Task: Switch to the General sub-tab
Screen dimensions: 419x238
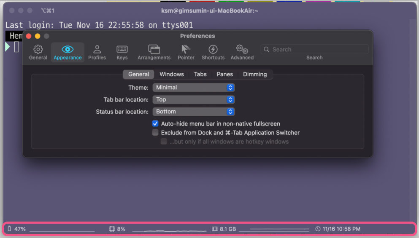Action: click(138, 74)
